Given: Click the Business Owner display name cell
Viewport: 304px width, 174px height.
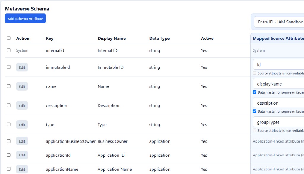Looking at the screenshot, I should point(113,141).
